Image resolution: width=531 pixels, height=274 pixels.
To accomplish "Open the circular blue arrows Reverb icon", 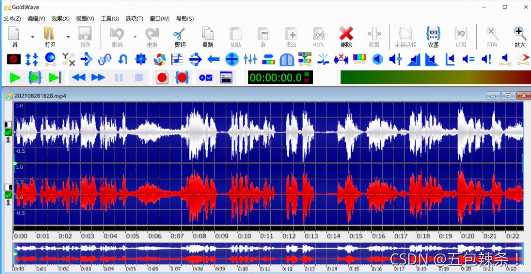I will [x=195, y=59].
